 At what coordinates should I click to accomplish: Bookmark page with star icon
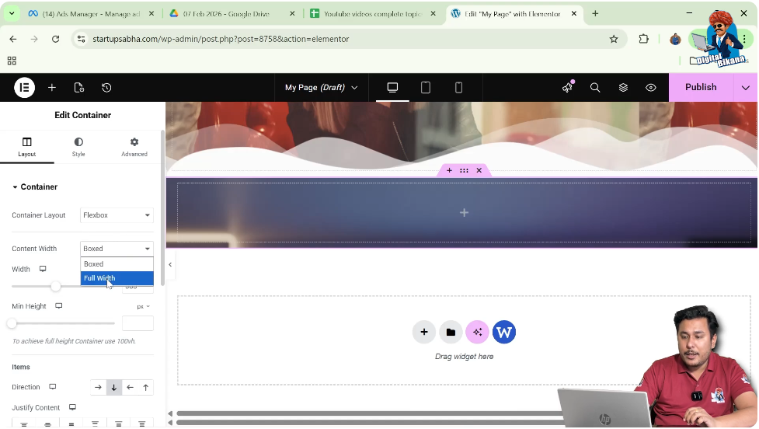(x=613, y=39)
